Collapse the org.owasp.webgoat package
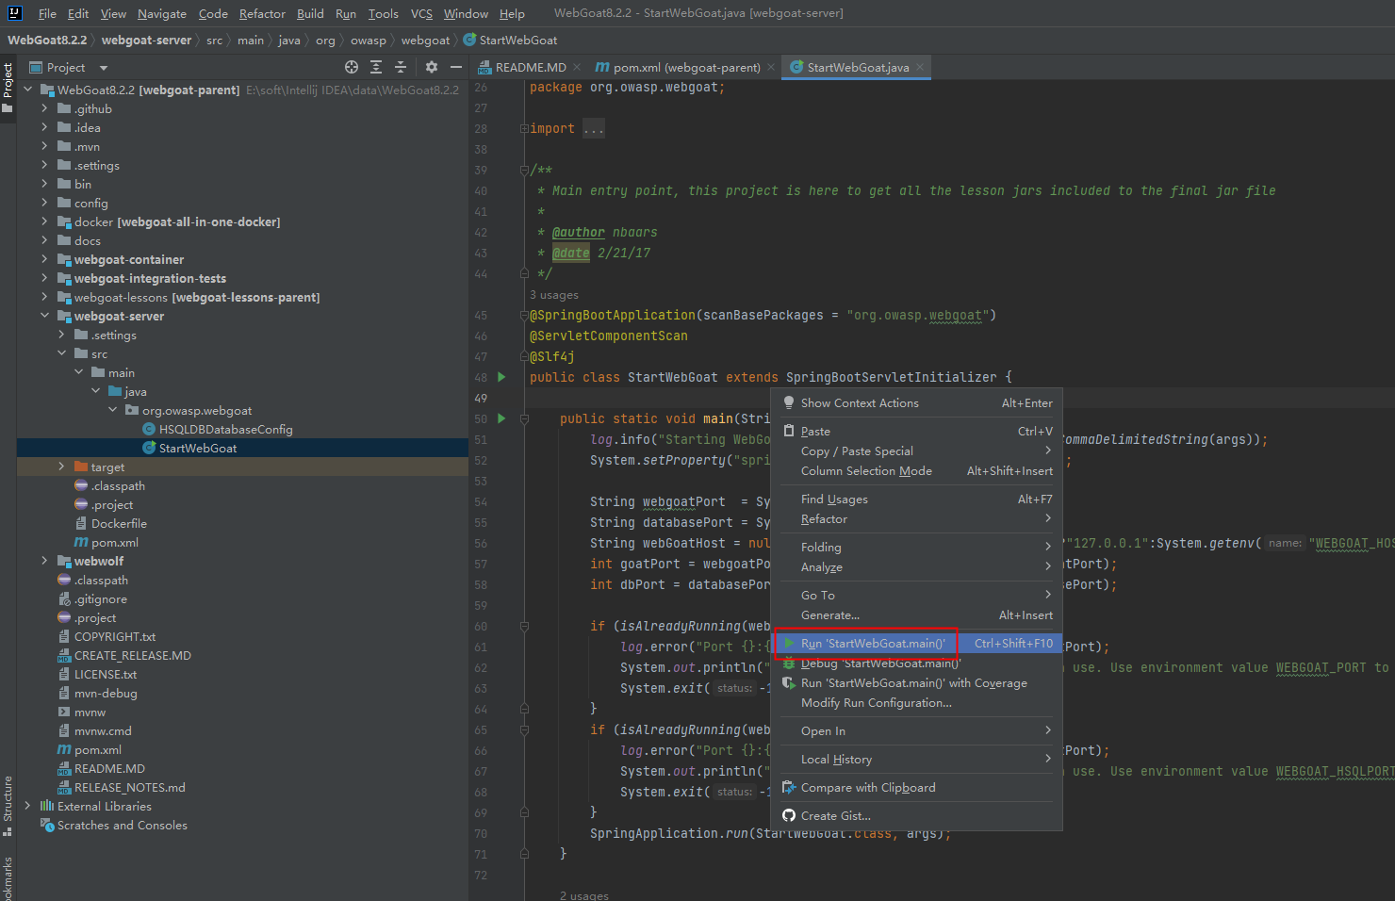 pos(112,411)
